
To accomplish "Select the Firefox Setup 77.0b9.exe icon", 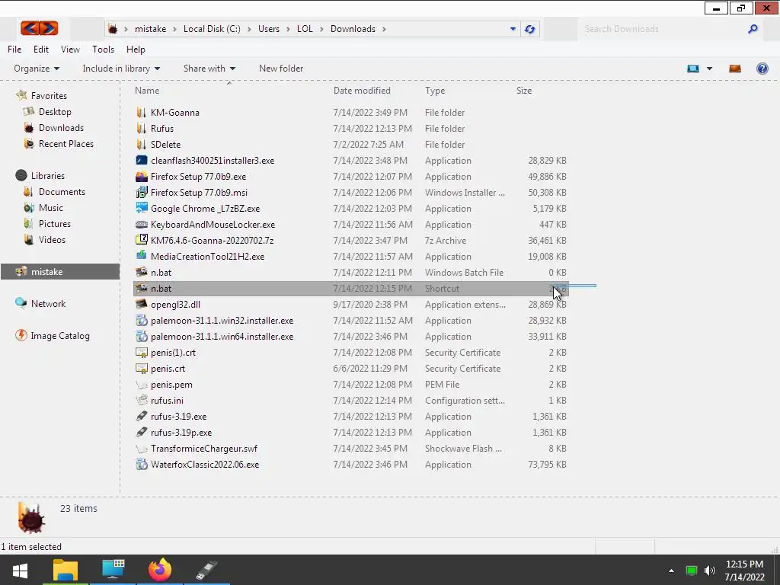I will tap(142, 176).
